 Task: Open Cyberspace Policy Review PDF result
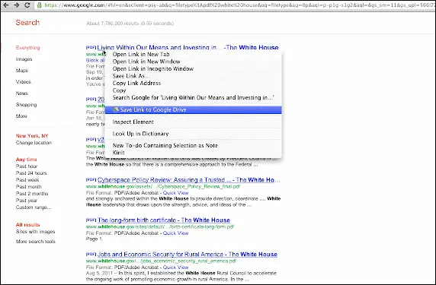tap(188, 179)
